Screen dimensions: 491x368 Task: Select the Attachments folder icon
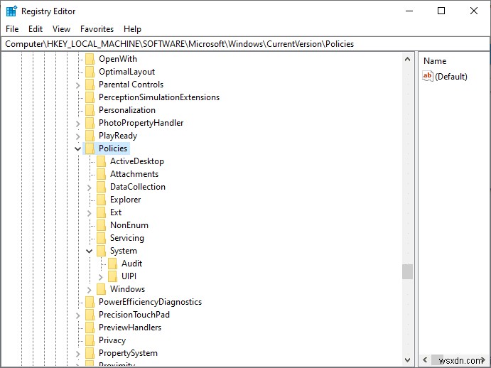101,174
